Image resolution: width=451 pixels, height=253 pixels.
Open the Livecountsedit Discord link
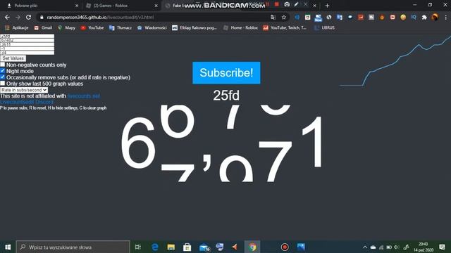(27, 102)
